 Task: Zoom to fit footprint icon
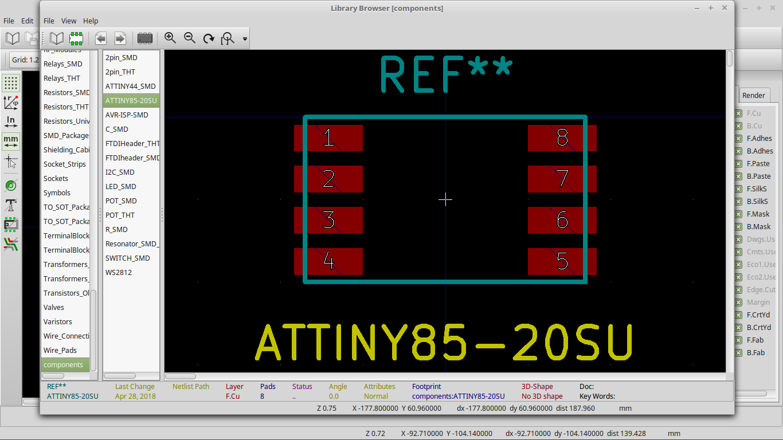tap(228, 38)
